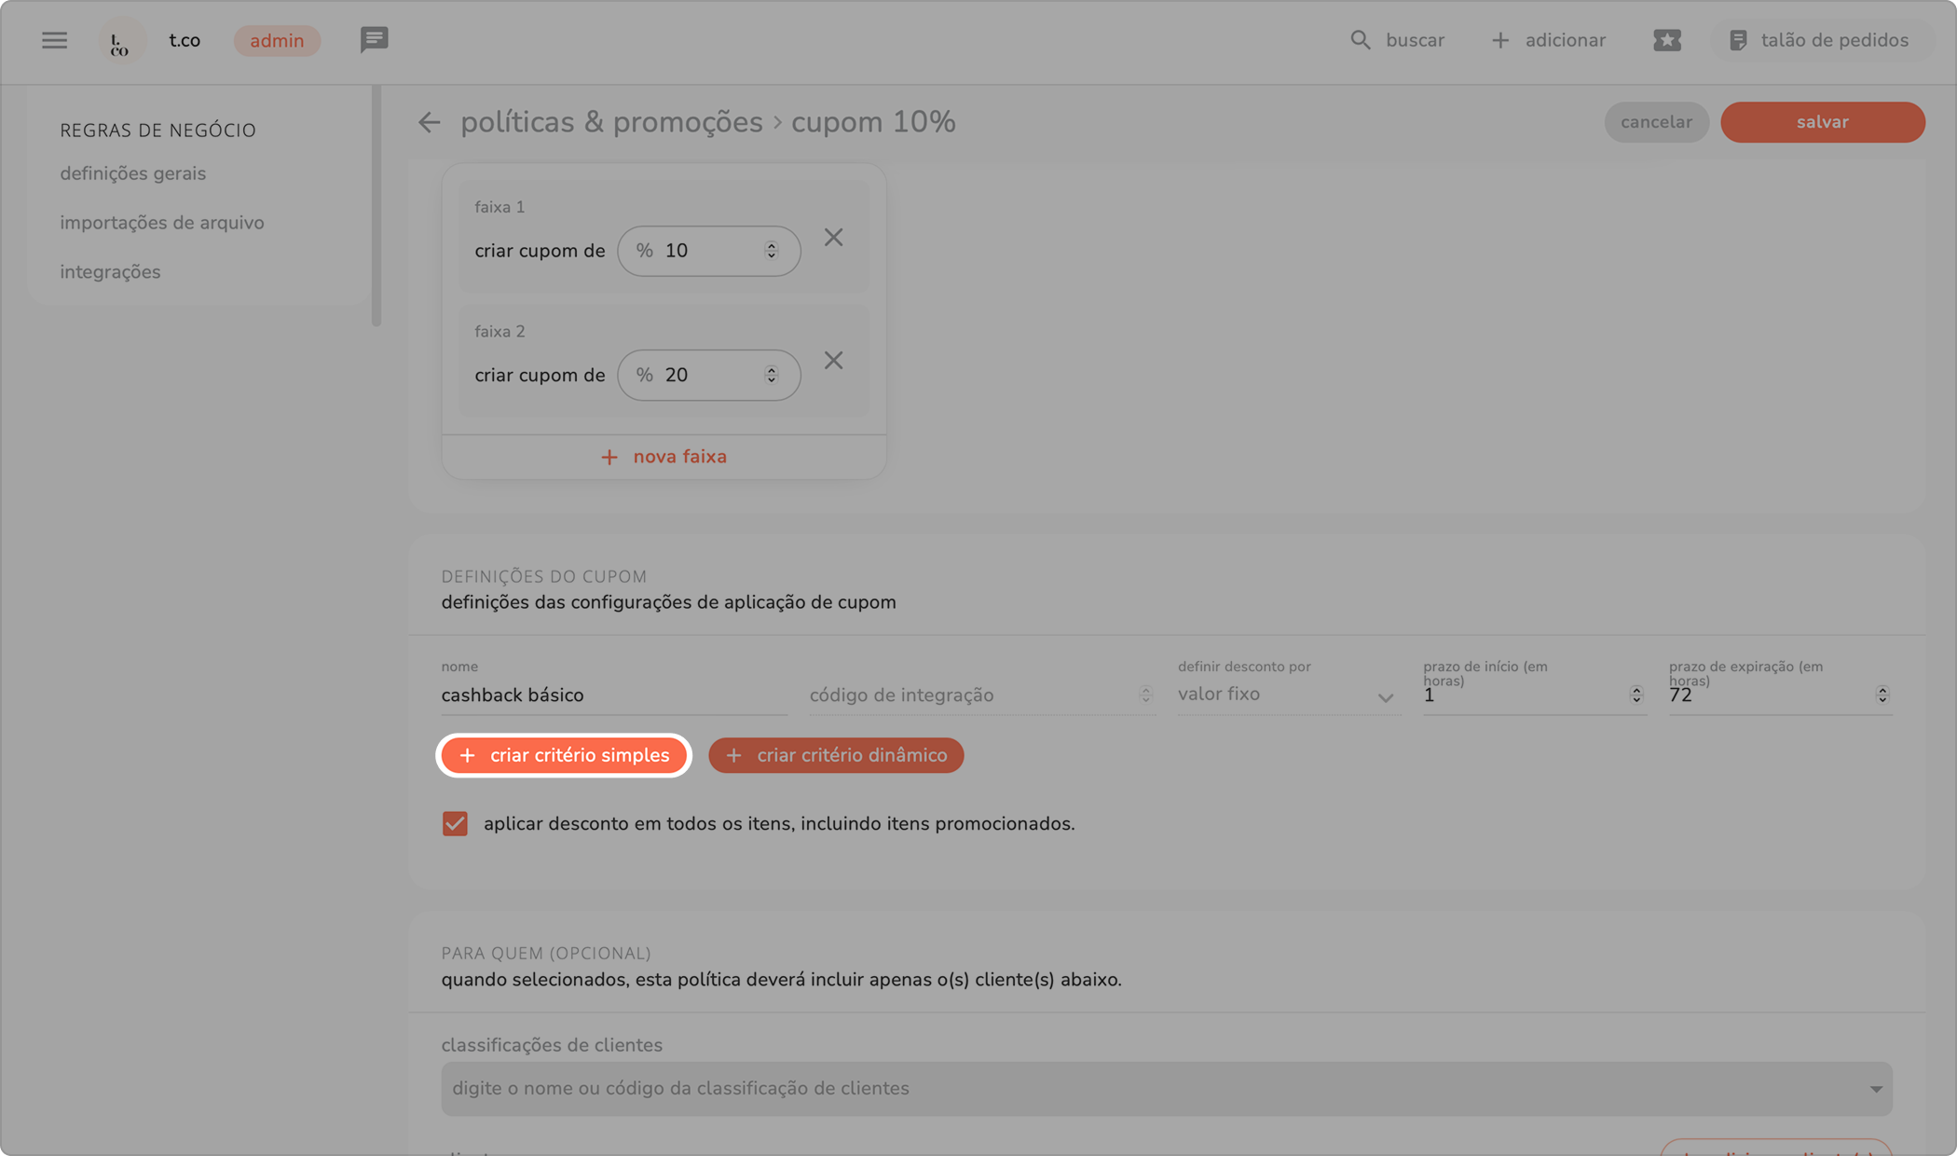Open talão de pedidos
The image size is (1957, 1156).
(1819, 40)
